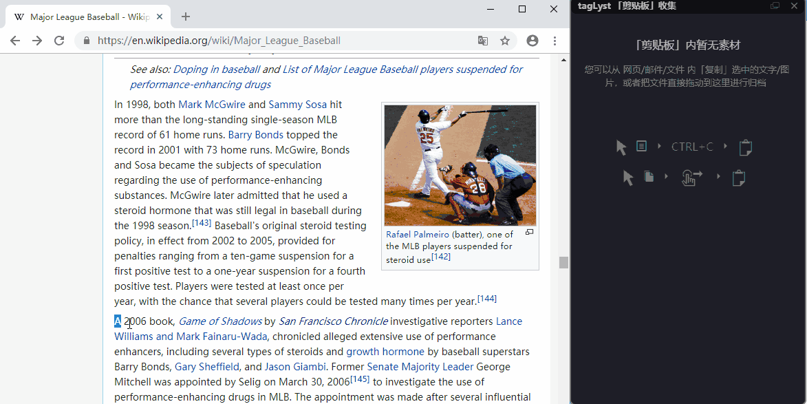The height and width of the screenshot is (404, 807).
Task: Follow the Jason Giambi link
Action: [x=295, y=367]
